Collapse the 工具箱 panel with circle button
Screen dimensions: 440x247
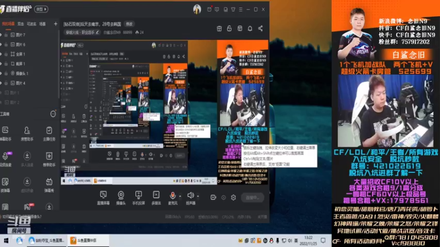click(x=53, y=114)
